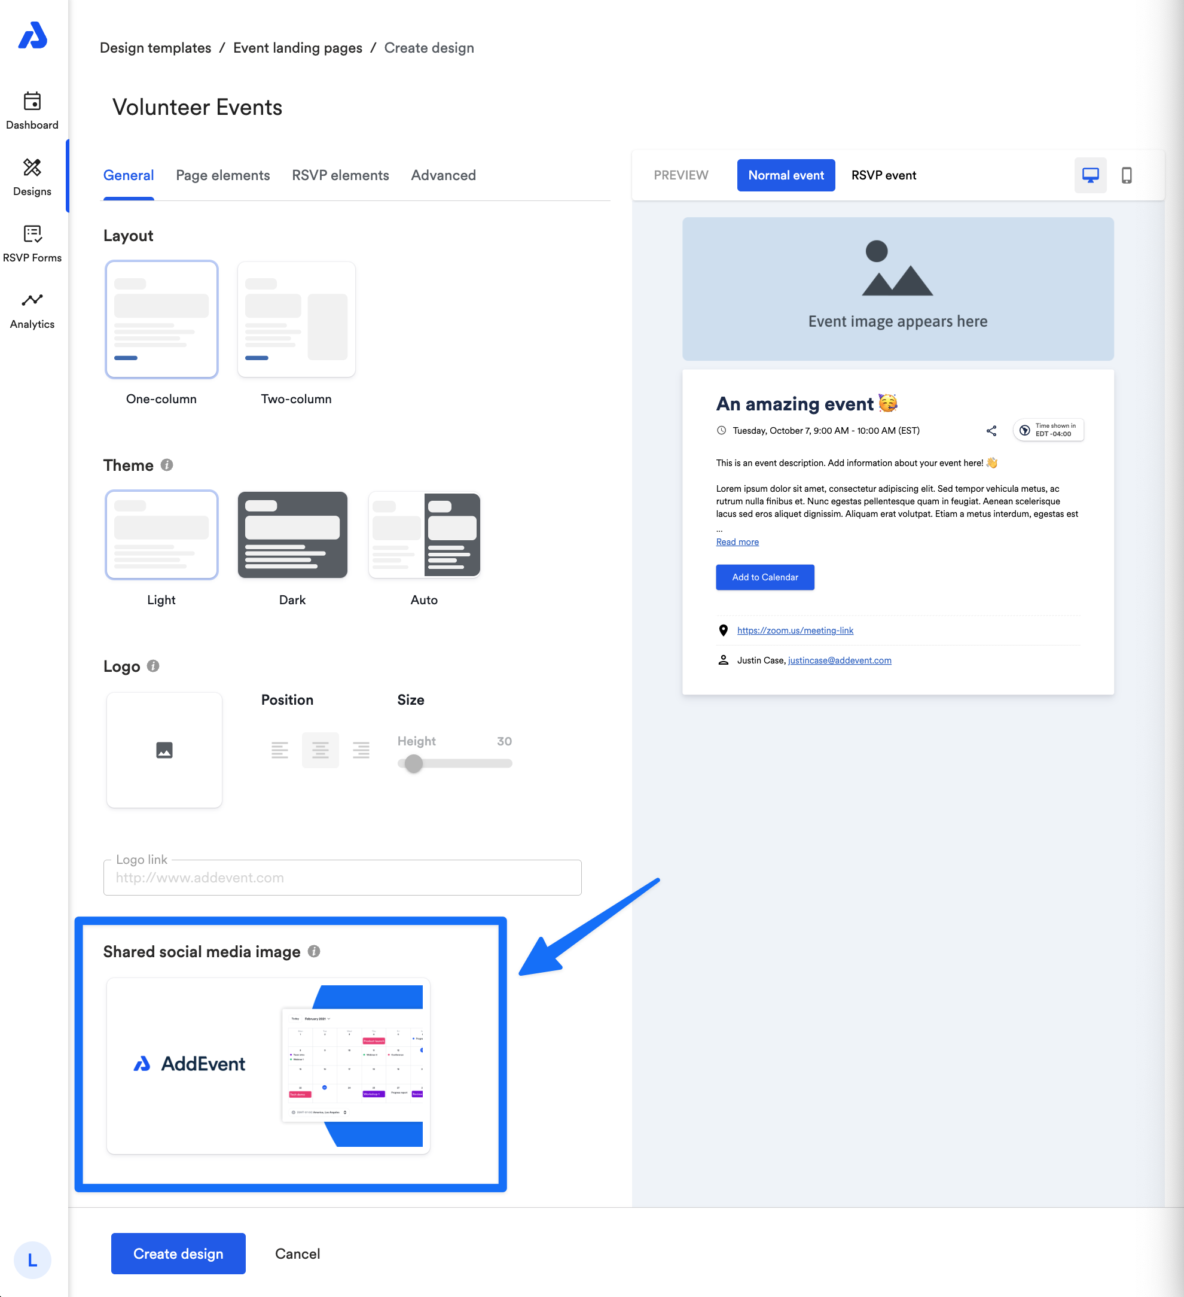Screen dimensions: 1184x1297
Task: Switch preview to desktop view
Action: pyautogui.click(x=1090, y=175)
